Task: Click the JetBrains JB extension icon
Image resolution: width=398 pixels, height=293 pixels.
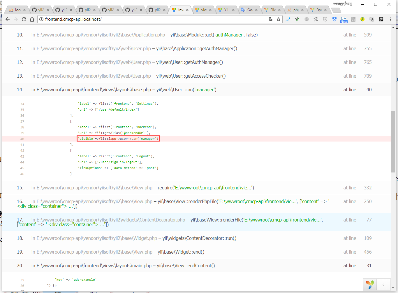Action: 381,19
